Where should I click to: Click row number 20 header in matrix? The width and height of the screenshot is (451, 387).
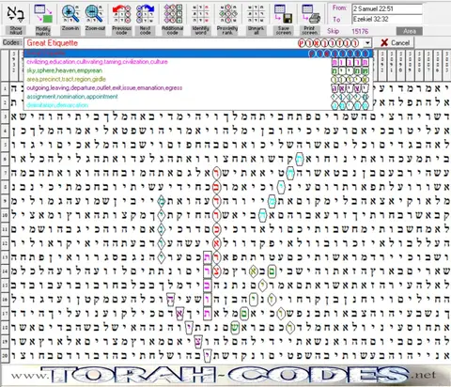5,355
